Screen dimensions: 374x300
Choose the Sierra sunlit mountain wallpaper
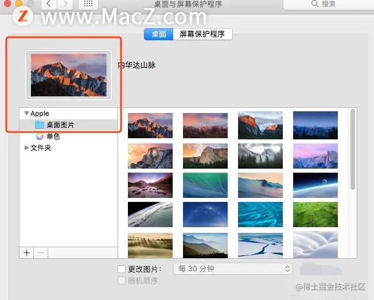[150, 126]
